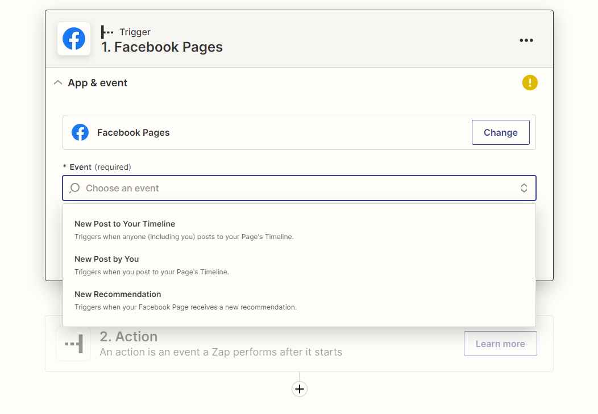Toggle the event dropdown up-down arrows

(x=524, y=188)
